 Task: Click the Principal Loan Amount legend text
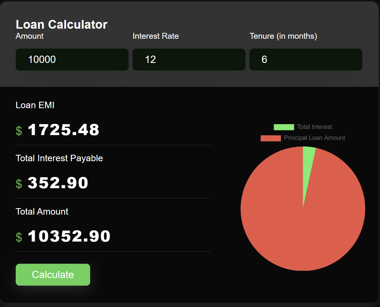coord(315,138)
